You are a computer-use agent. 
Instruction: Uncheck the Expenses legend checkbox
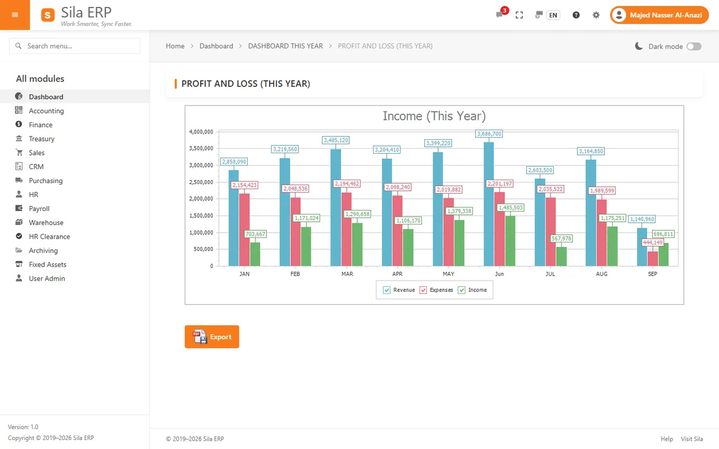pyautogui.click(x=423, y=290)
